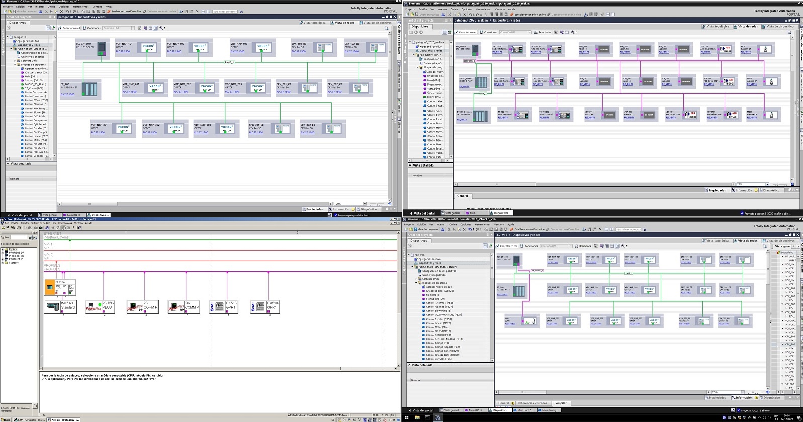The image size is (803, 422).
Task: Click Conectar en red in PLC_V16 window
Action: [507, 246]
